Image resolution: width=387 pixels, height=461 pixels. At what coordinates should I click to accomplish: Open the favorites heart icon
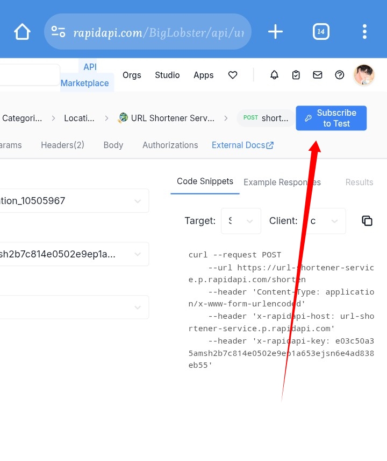[233, 75]
